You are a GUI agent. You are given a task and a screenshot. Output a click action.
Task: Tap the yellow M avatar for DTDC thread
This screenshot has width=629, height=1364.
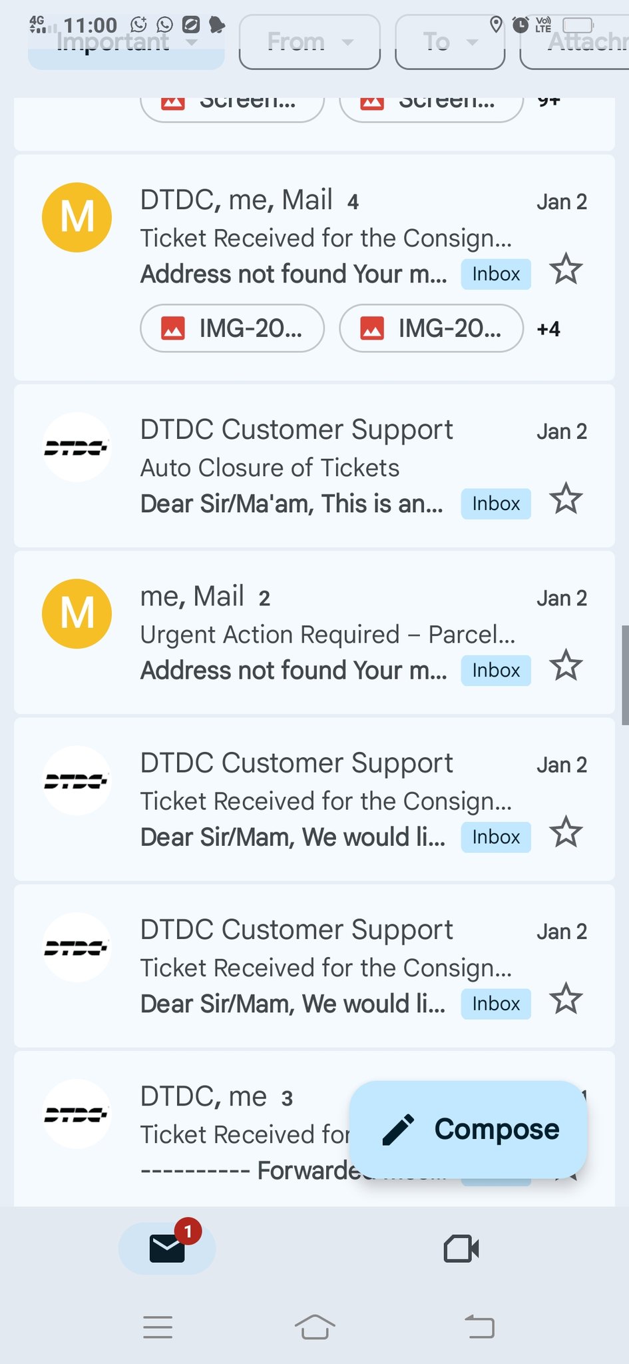pos(77,217)
